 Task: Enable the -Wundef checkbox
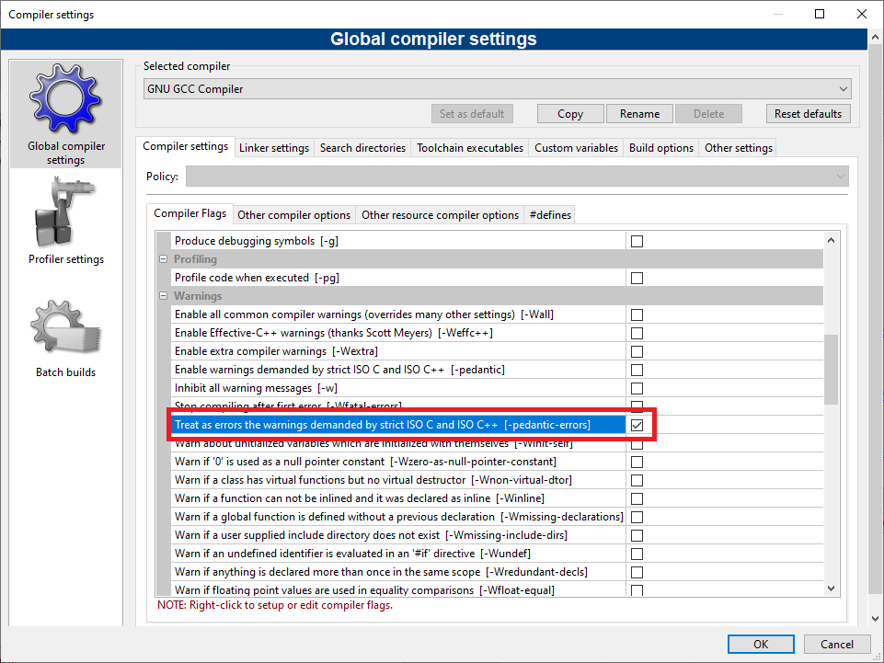[637, 554]
